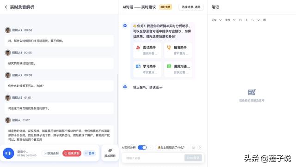
Task: Select transcript bubble under 00:50
Action: (59, 41)
